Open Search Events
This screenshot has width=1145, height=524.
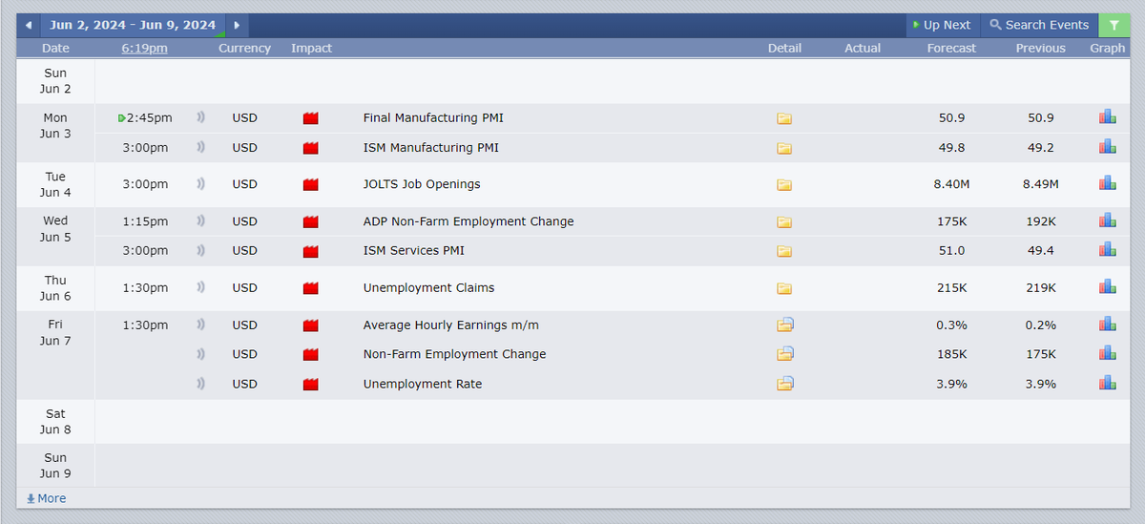1039,25
